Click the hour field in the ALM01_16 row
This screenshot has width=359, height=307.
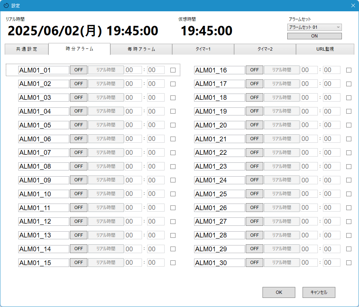[x=309, y=70]
